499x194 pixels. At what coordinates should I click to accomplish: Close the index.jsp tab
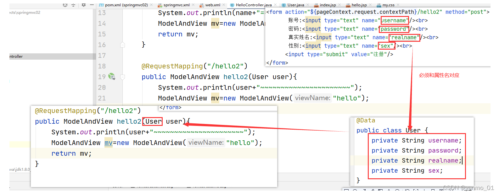pos(339,5)
